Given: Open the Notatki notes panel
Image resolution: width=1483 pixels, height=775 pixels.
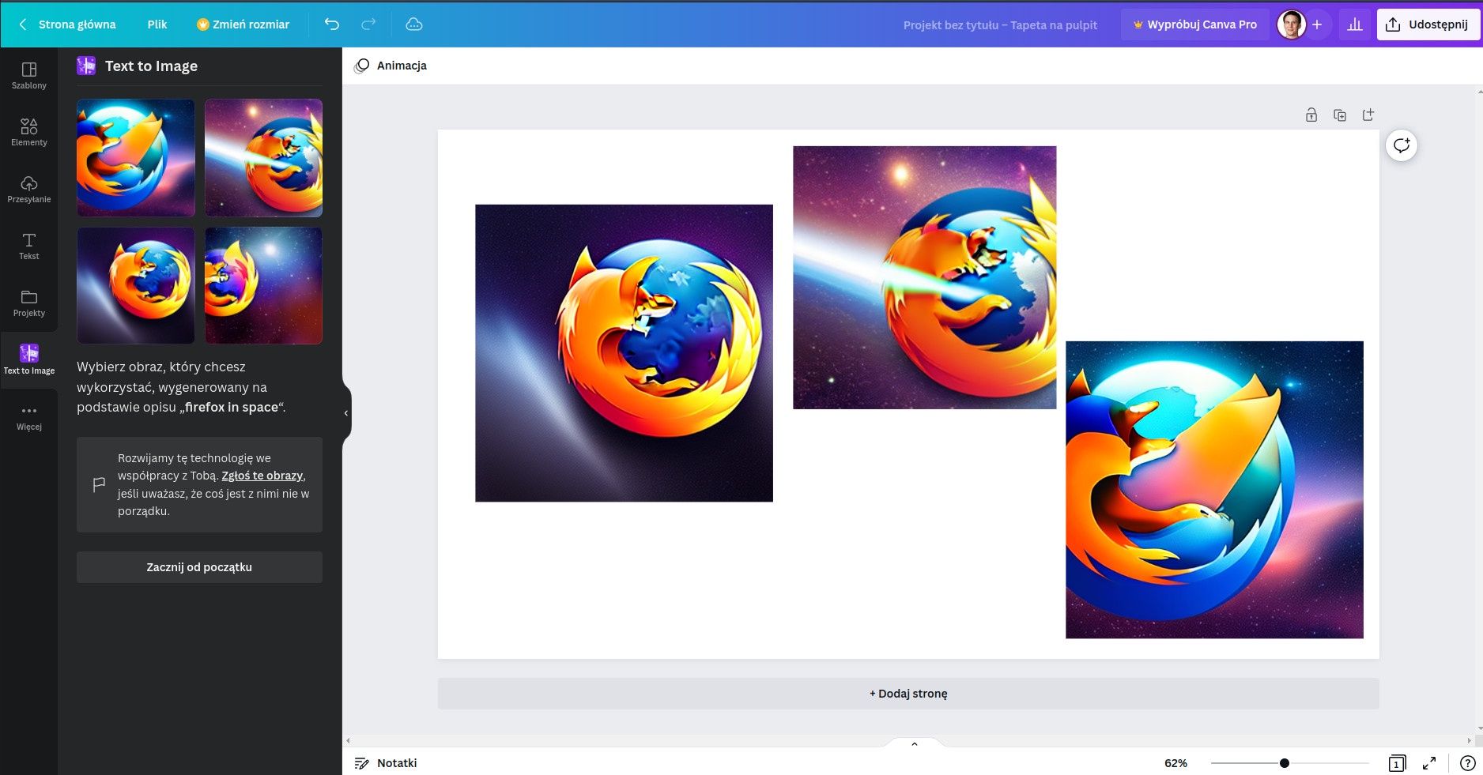Looking at the screenshot, I should 386,763.
